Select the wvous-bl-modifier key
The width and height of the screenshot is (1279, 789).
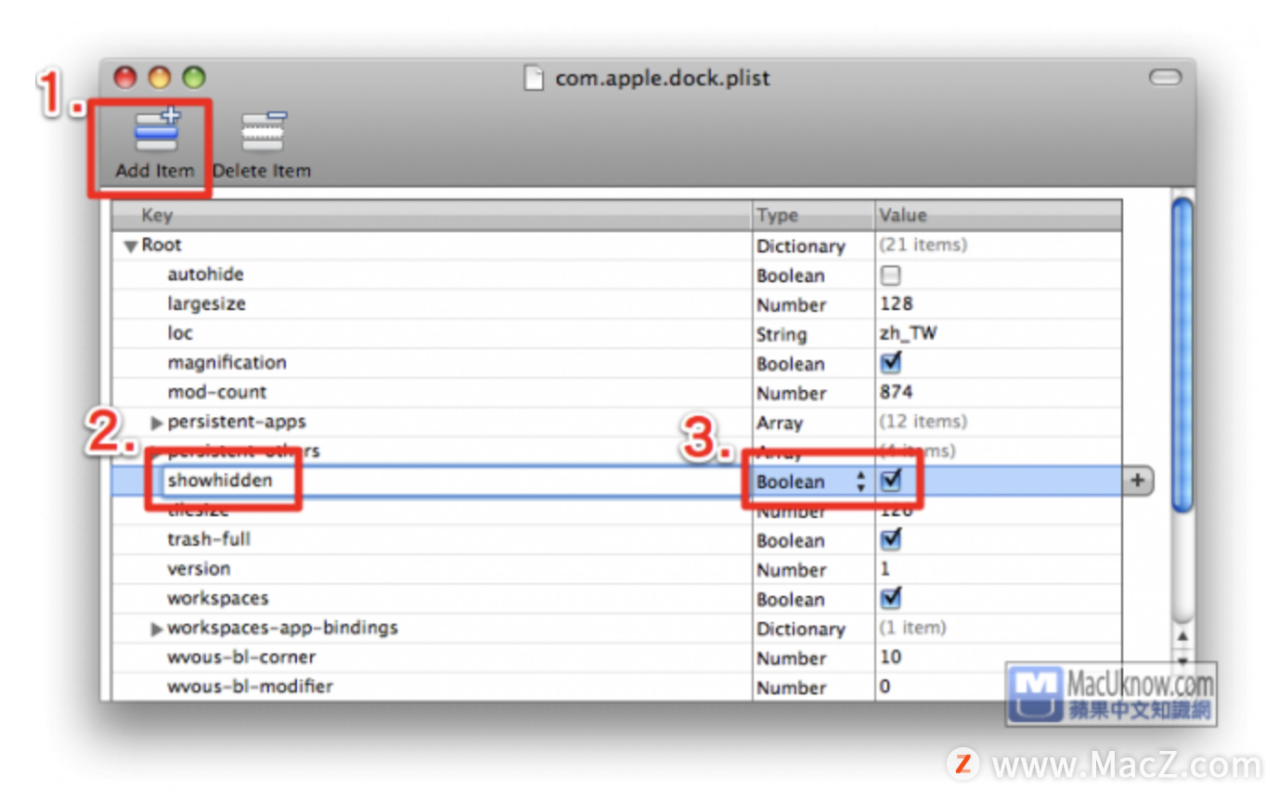click(250, 687)
